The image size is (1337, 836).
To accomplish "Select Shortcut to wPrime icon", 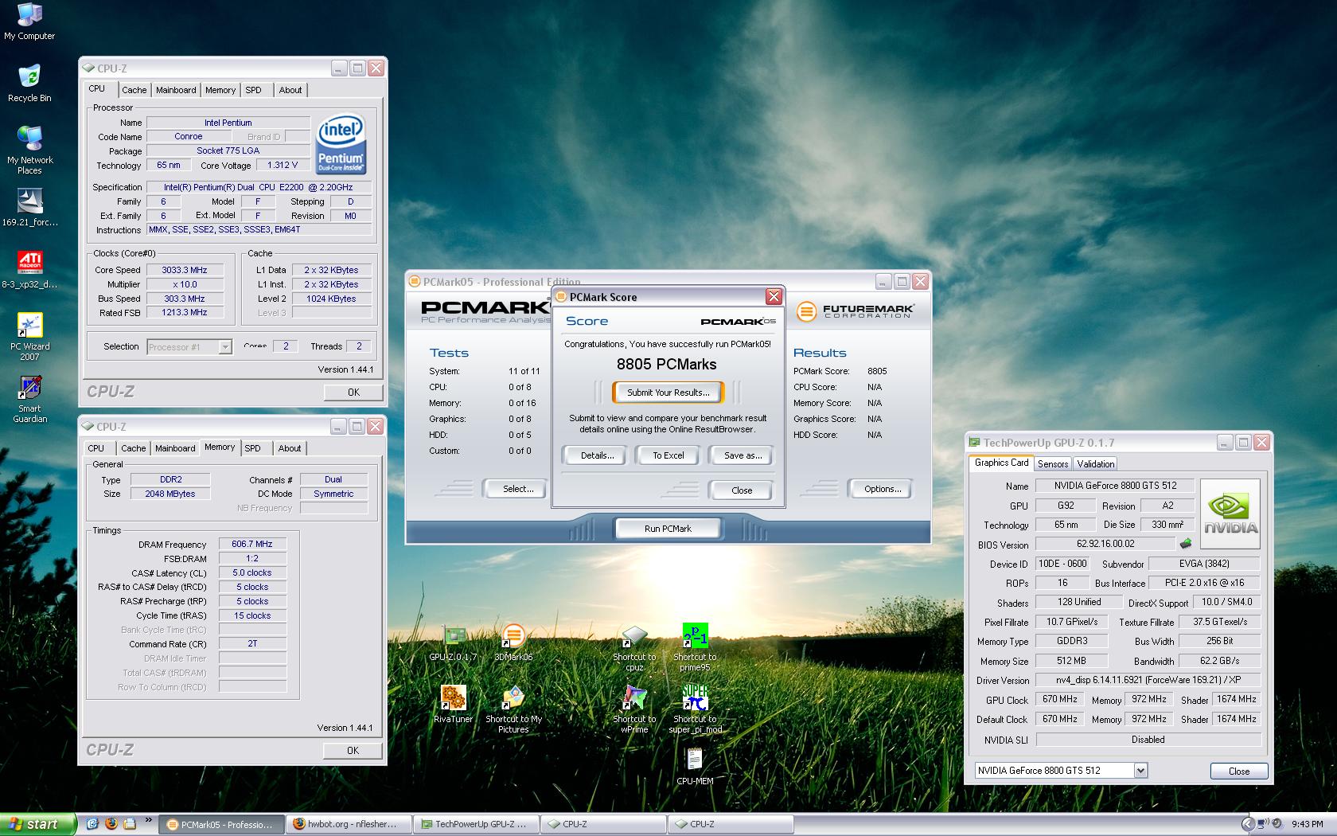I will pyautogui.click(x=634, y=710).
